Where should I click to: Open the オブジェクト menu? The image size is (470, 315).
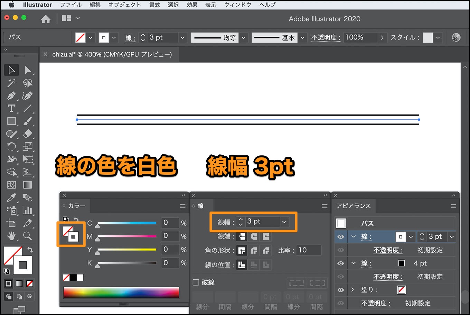[x=124, y=5]
